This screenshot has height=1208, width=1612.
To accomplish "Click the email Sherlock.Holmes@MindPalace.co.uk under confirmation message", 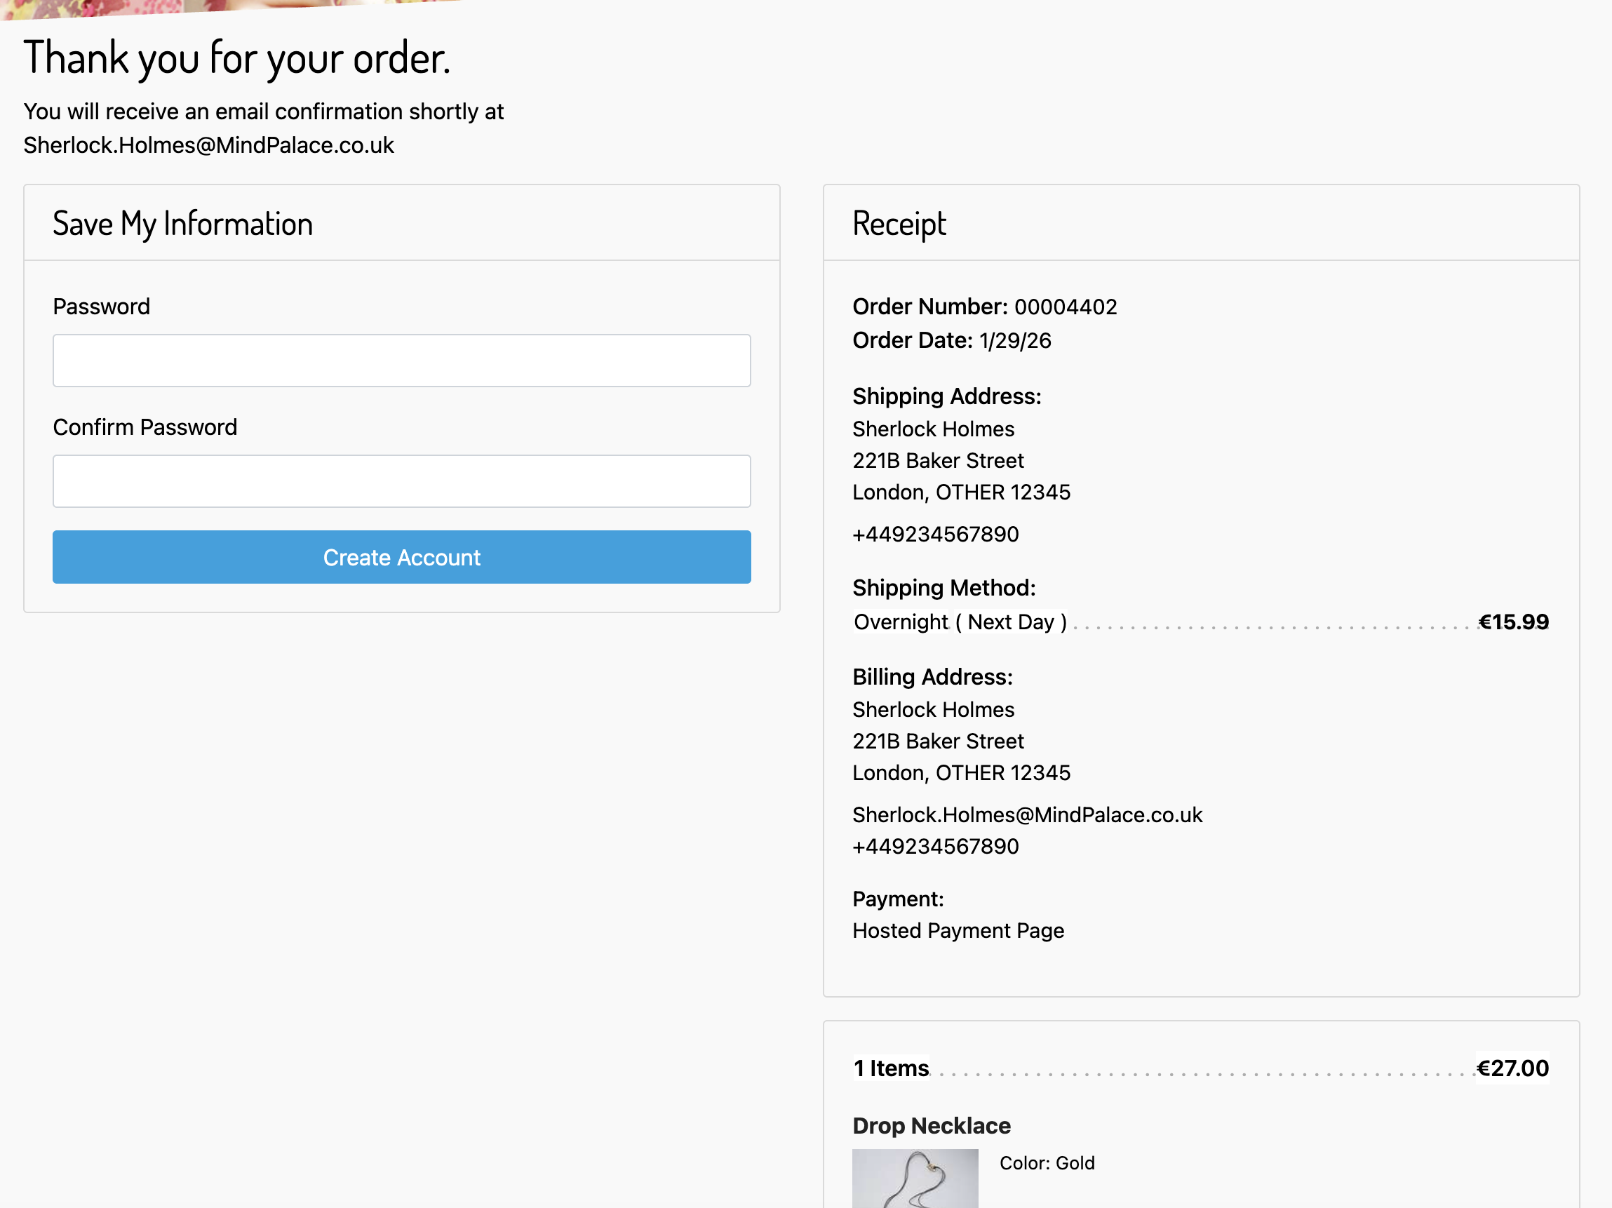I will click(208, 145).
